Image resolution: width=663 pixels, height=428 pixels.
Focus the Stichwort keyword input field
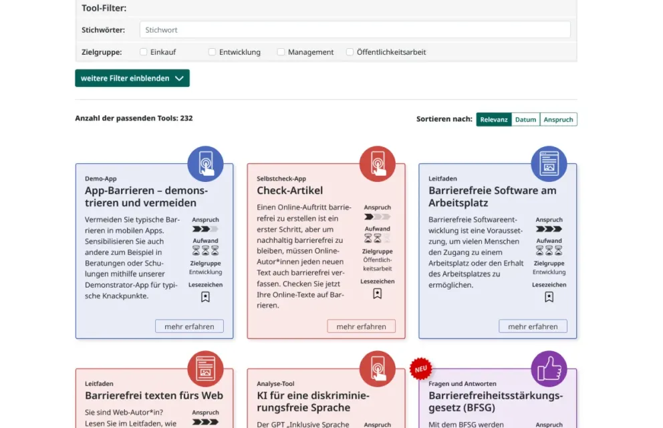coord(355,29)
